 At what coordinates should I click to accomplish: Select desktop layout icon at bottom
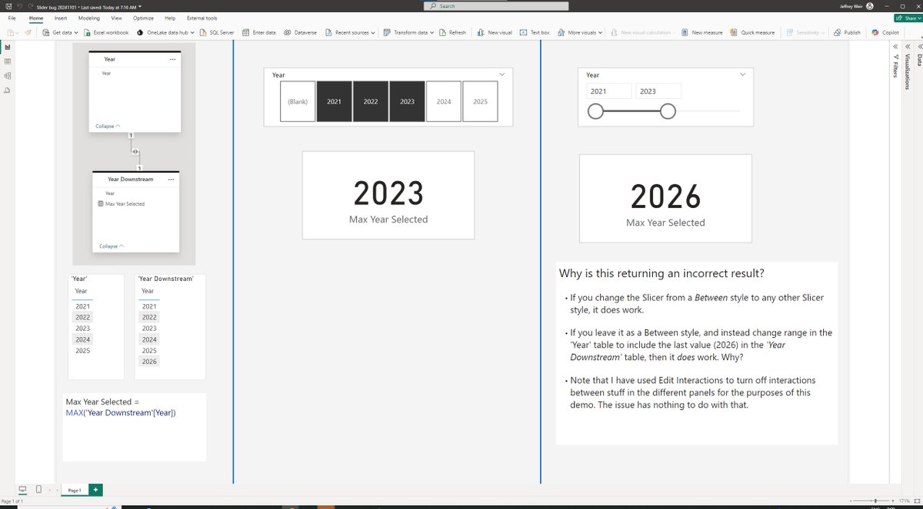pos(22,489)
